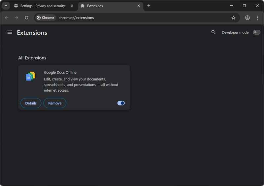264x186 pixels.
Task: Click the Developer mode label
Action: point(235,32)
